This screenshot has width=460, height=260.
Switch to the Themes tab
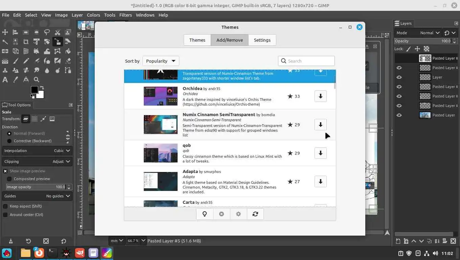pyautogui.click(x=197, y=40)
